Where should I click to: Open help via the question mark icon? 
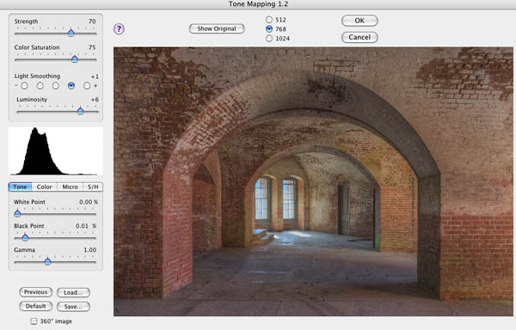coord(119,29)
